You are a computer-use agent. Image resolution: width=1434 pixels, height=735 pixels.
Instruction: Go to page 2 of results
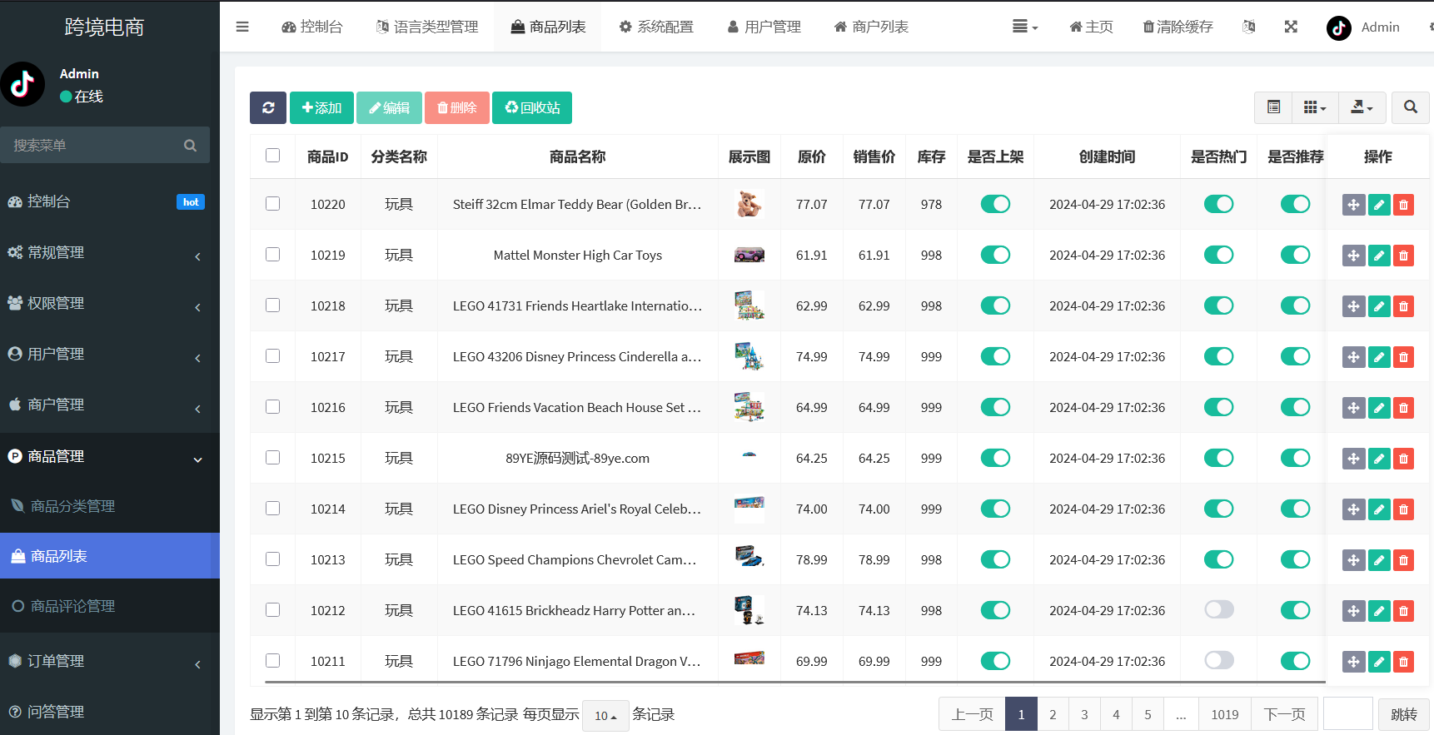coord(1053,714)
